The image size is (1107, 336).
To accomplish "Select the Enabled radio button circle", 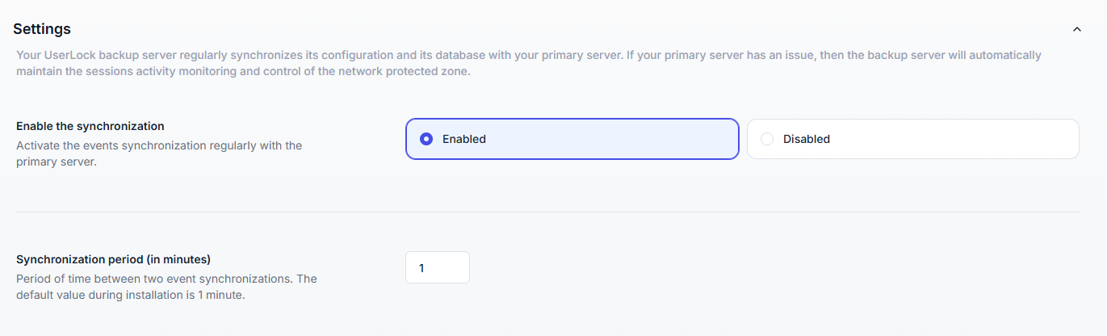I will 426,139.
